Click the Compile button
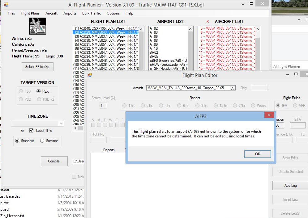Screen dimensions: 308x218 (54, 161)
